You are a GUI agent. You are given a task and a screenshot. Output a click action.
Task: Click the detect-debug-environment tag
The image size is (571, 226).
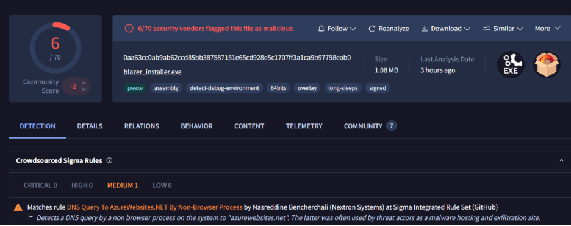[x=224, y=88]
